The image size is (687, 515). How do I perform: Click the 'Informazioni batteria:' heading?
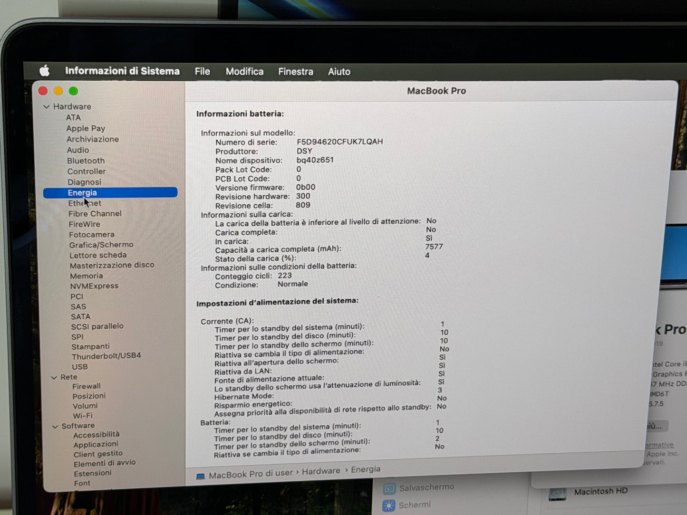click(x=240, y=114)
